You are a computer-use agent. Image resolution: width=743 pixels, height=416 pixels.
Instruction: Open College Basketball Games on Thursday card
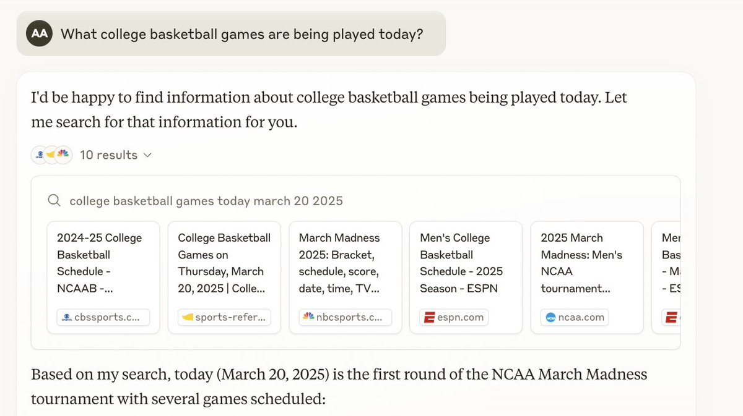(224, 263)
